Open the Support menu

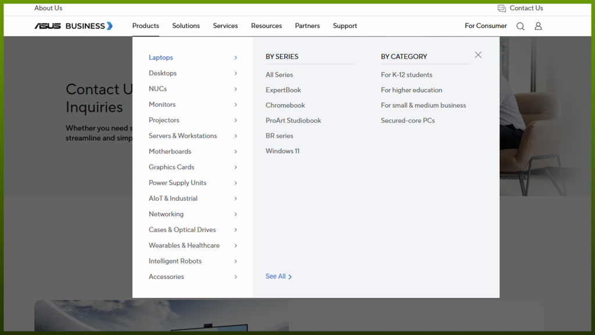click(345, 26)
